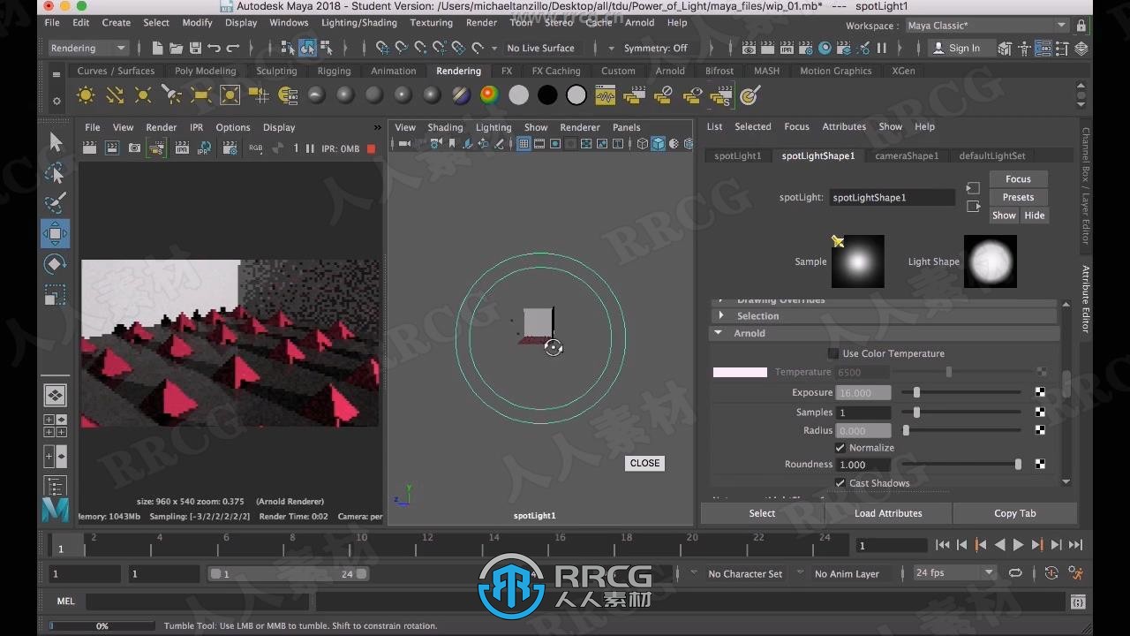Viewport: 1130px width, 636px height.
Task: Toggle the lock in the Workspace bar
Action: click(x=1081, y=26)
